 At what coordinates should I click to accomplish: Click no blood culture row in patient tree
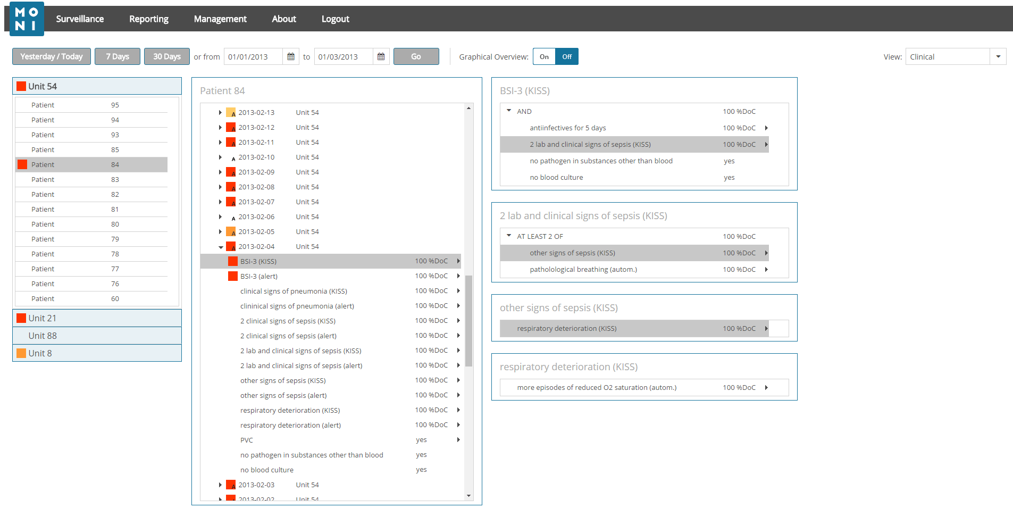(331, 470)
